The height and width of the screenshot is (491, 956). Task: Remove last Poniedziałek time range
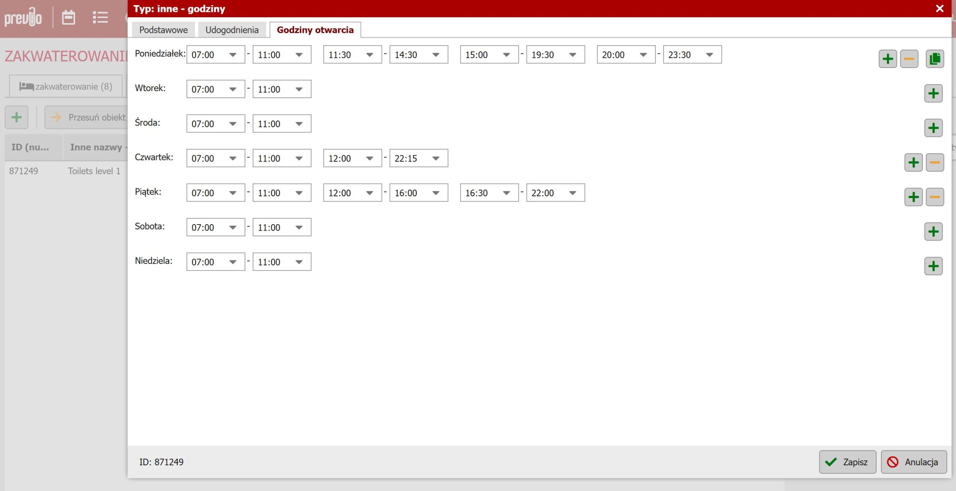click(x=909, y=59)
